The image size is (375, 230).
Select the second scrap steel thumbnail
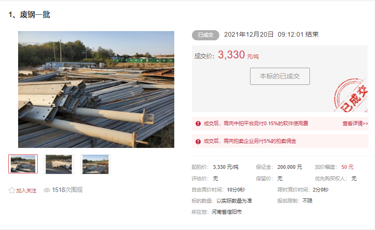tap(59, 164)
